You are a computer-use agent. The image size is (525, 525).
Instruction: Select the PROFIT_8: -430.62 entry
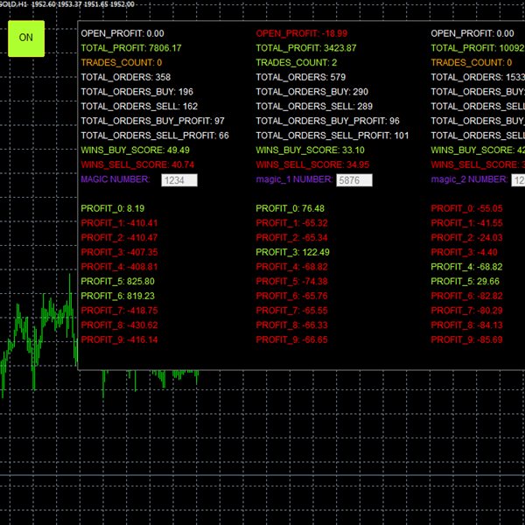119,325
